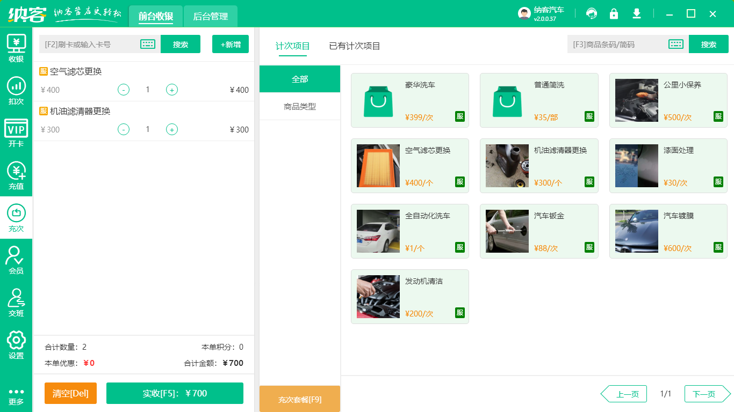The image size is (734, 412).
Task: Switch to the 后台管理 management tab
Action: 210,16
